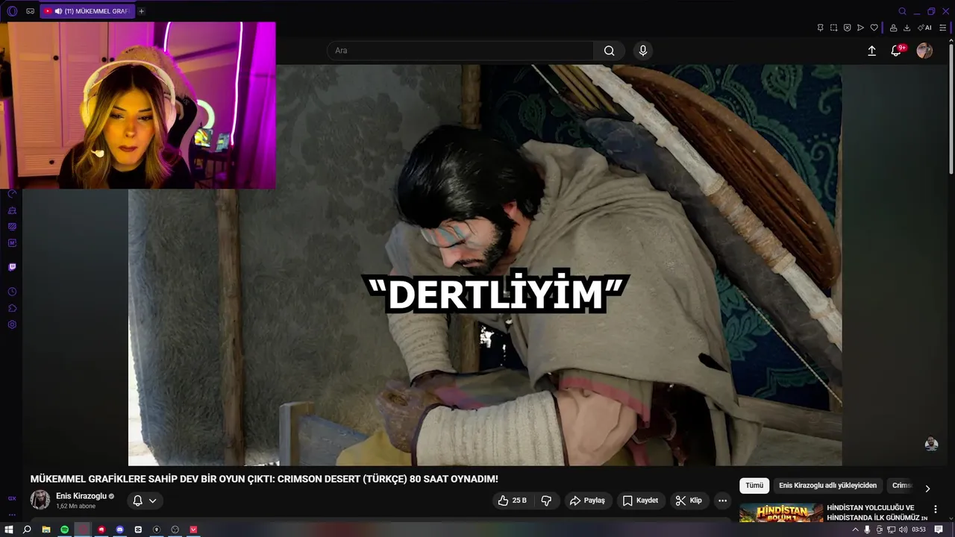Click the Kaydet save button
This screenshot has width=955, height=537.
coord(640,500)
